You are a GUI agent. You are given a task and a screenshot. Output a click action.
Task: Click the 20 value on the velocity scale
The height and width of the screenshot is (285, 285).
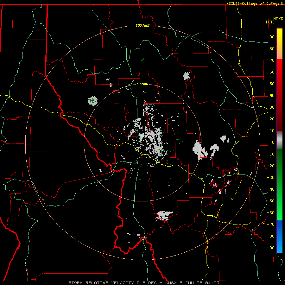(272, 119)
